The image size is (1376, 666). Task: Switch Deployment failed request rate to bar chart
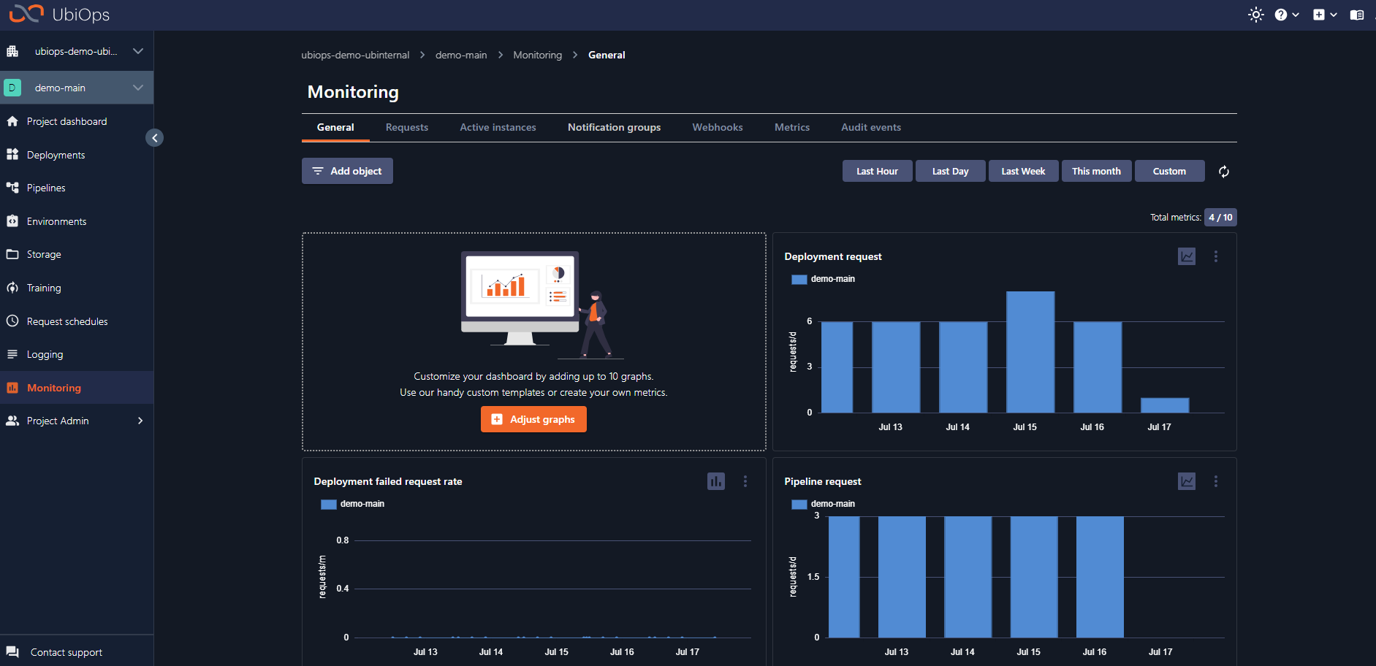click(x=716, y=481)
